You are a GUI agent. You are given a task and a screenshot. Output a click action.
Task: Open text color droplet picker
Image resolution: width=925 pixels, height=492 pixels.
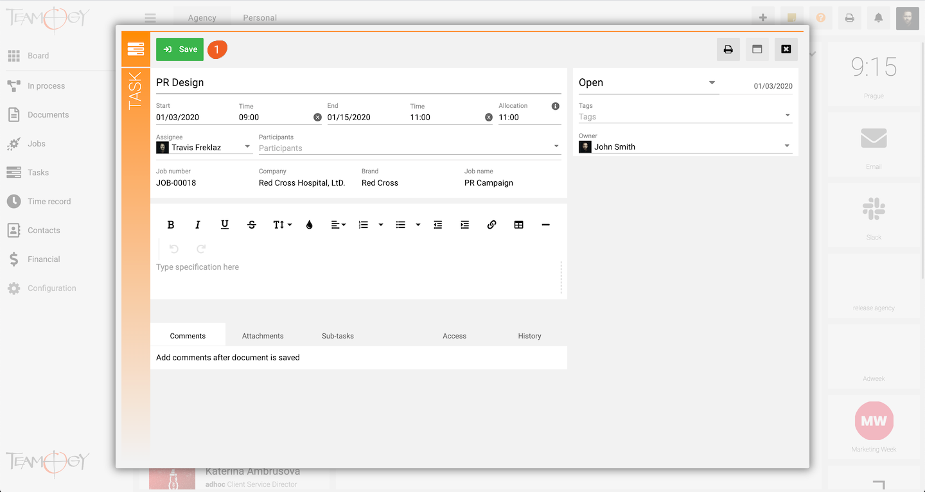(310, 225)
